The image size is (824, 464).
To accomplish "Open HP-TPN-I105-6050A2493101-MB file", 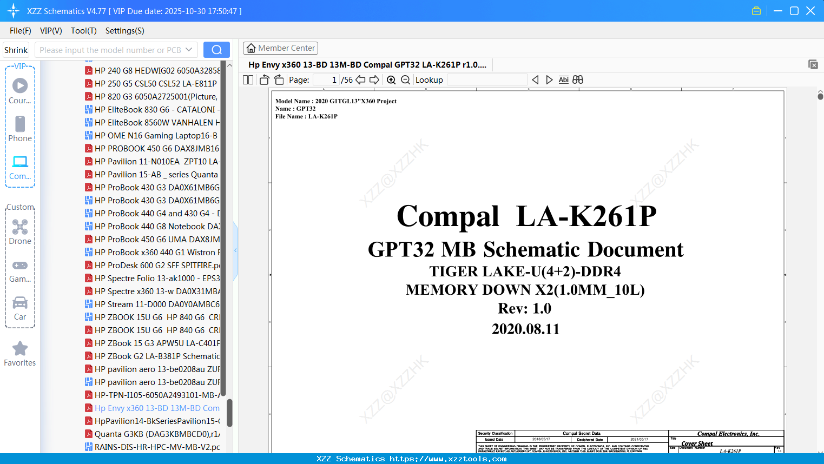I will (x=153, y=395).
